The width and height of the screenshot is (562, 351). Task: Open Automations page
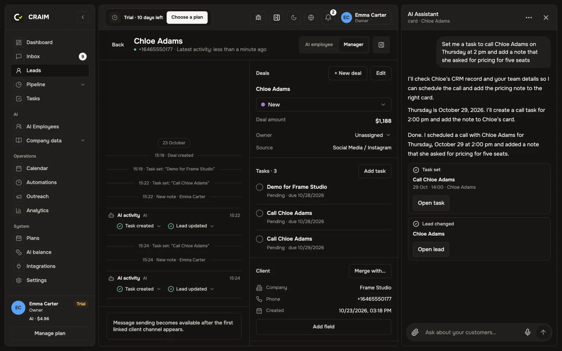[50, 183]
